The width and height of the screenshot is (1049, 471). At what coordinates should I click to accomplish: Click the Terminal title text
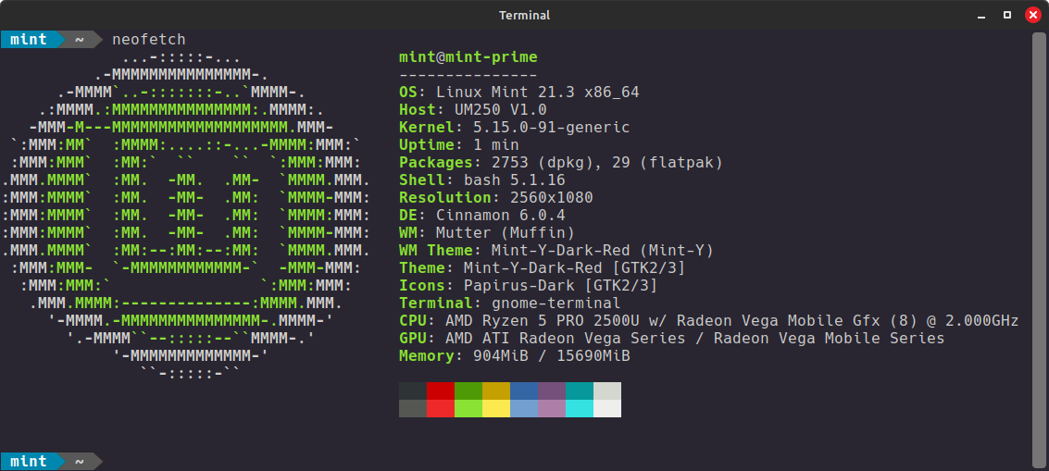pyautogui.click(x=524, y=15)
